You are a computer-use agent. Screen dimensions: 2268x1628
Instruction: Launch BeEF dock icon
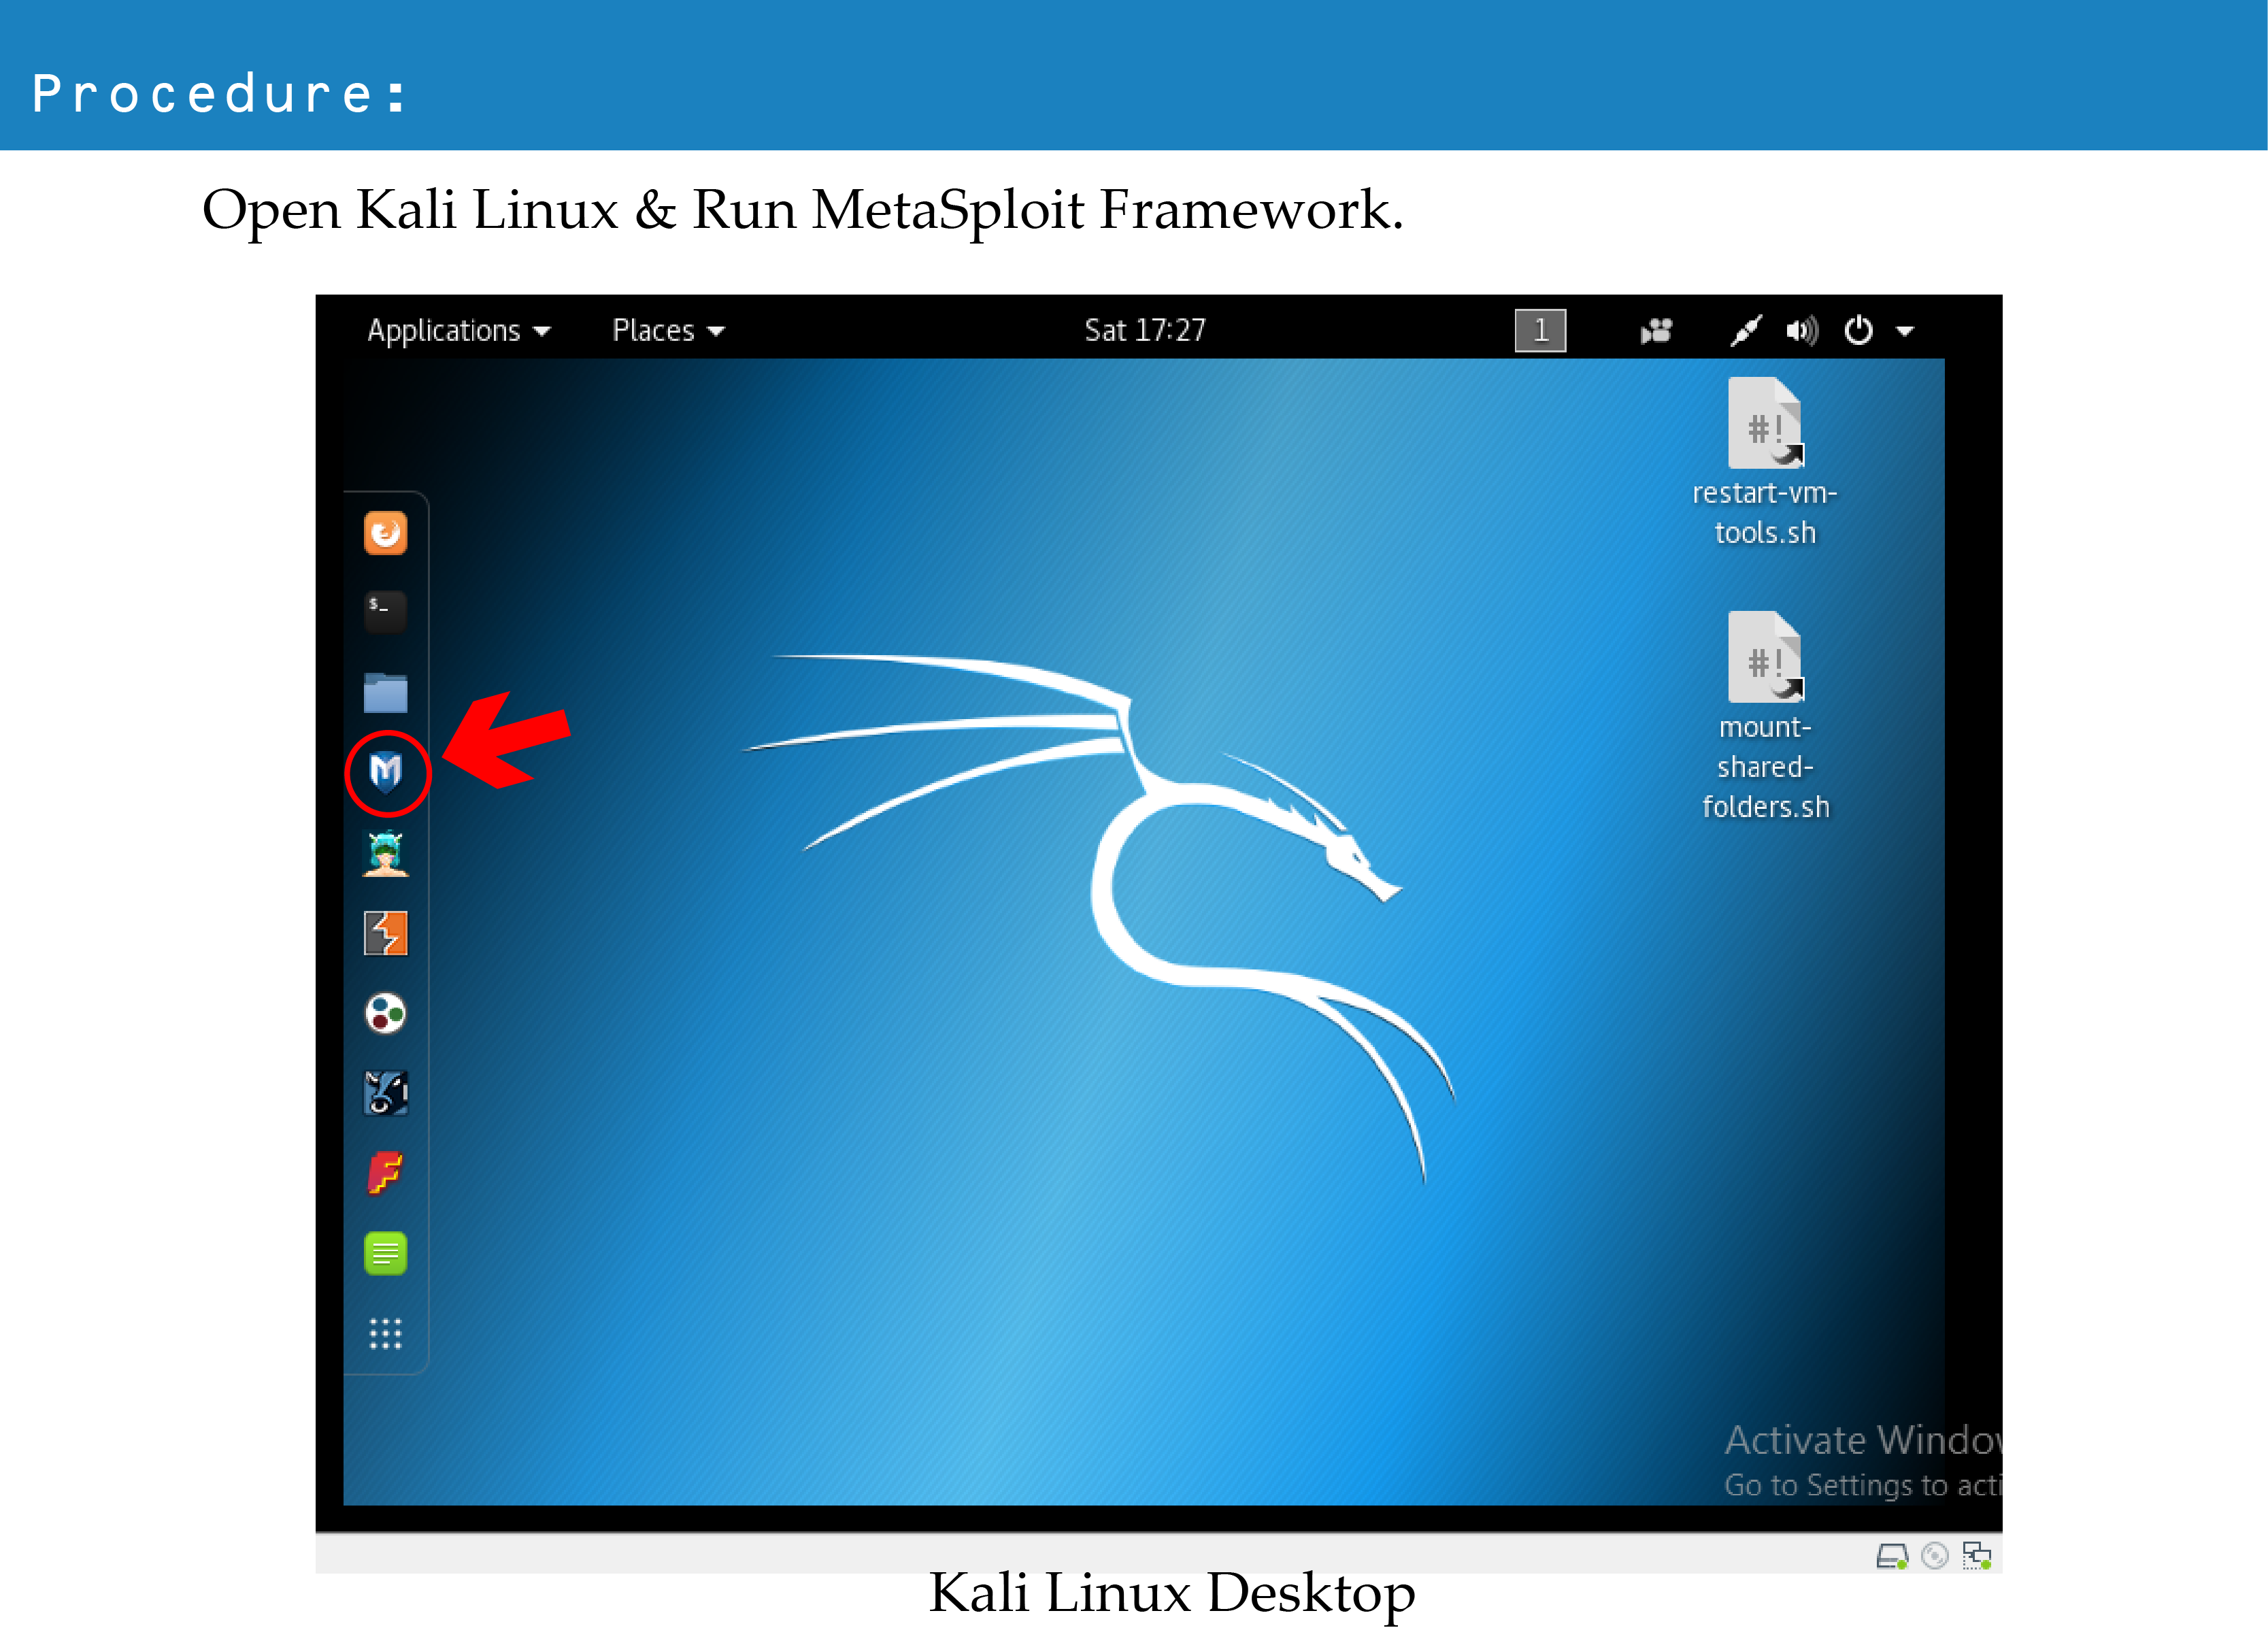click(x=385, y=1093)
